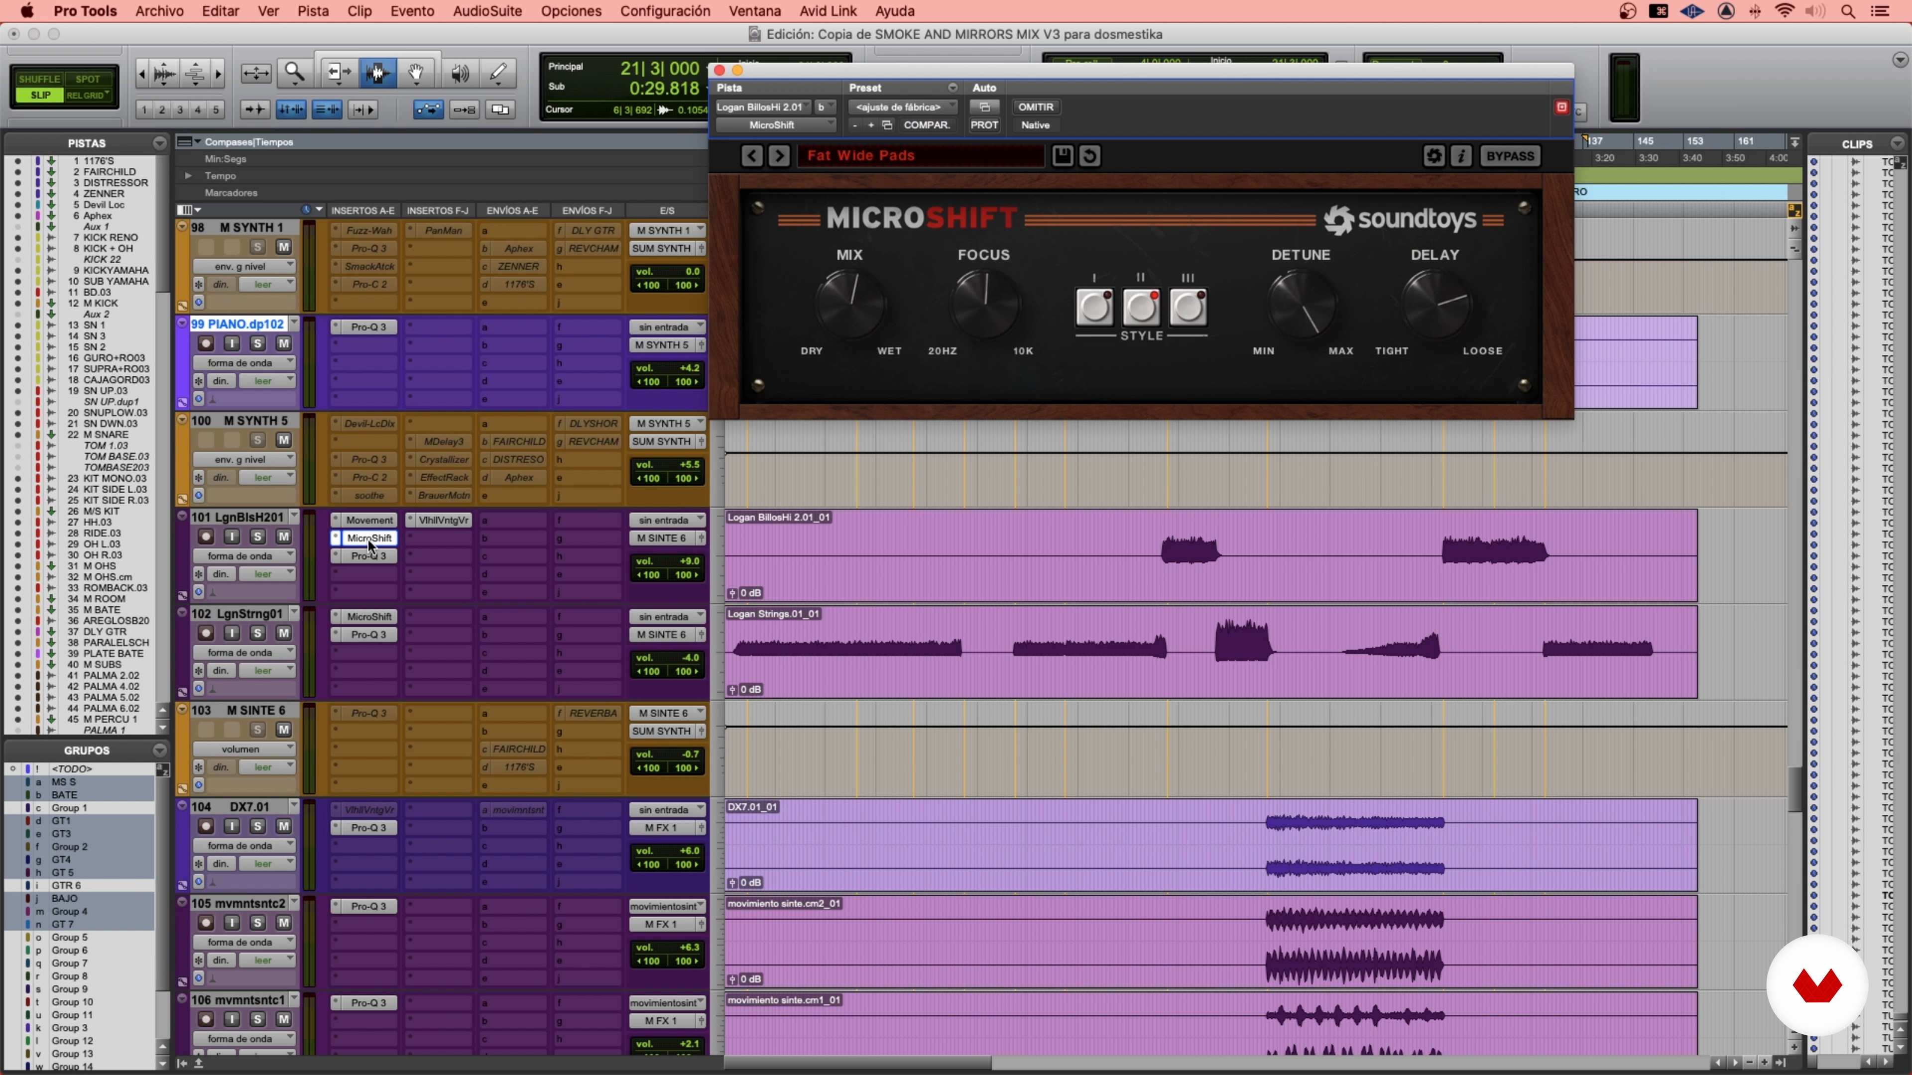The height and width of the screenshot is (1075, 1912).
Task: Click COMPAR. button in plugin header
Action: (926, 124)
